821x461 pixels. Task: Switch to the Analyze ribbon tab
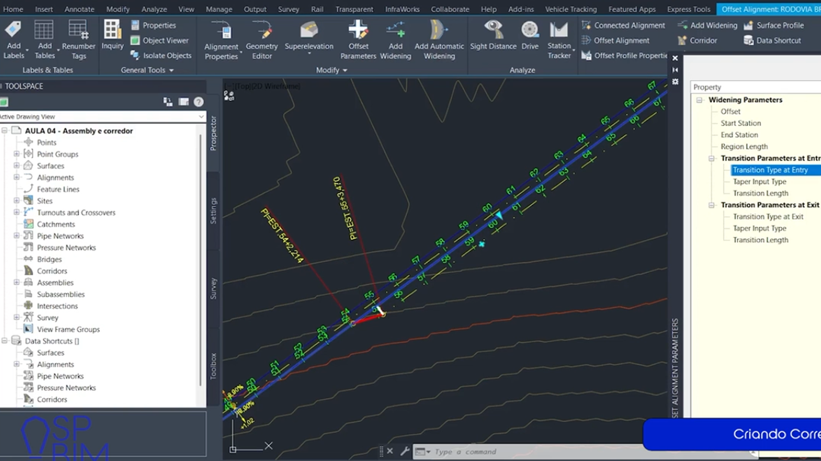tap(154, 9)
